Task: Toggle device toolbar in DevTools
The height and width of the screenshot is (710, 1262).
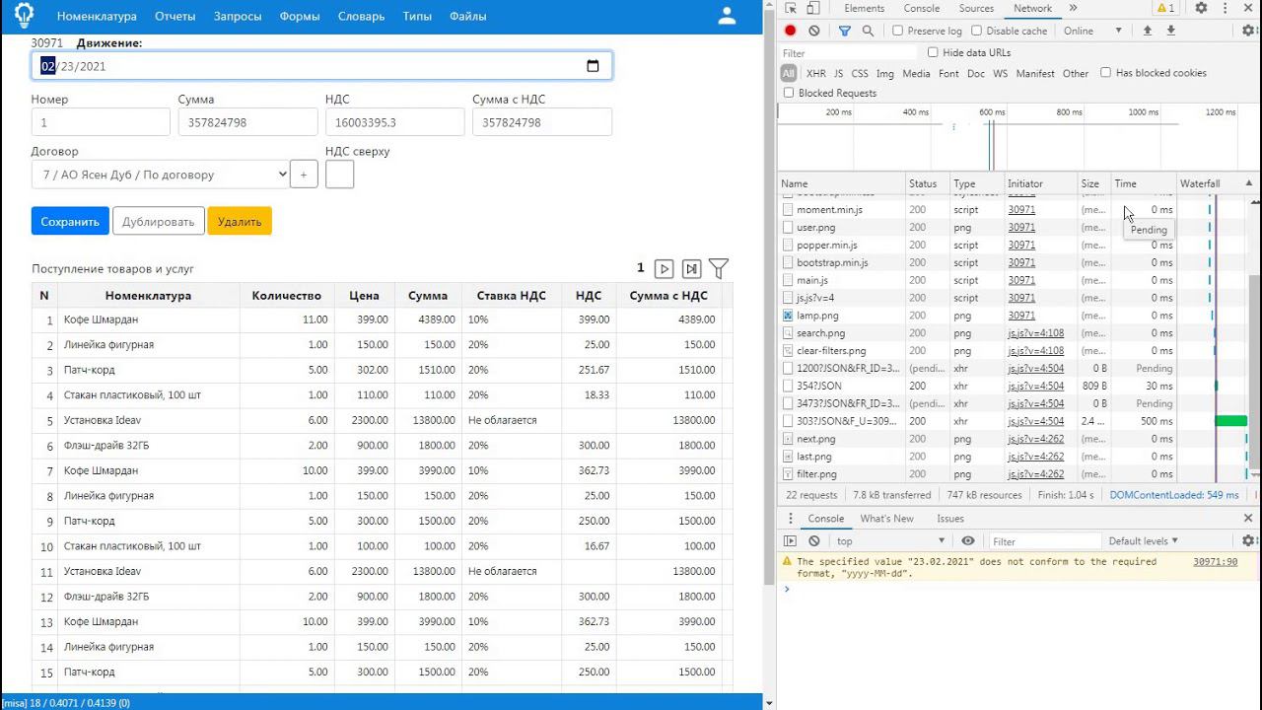Action: [815, 8]
